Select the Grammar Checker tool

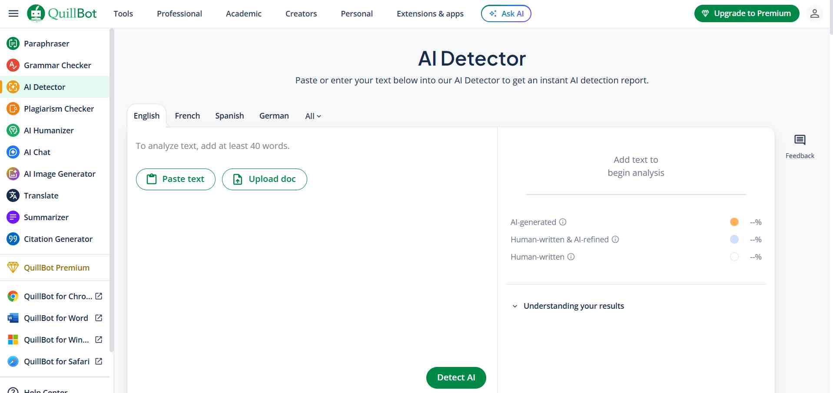(x=57, y=65)
